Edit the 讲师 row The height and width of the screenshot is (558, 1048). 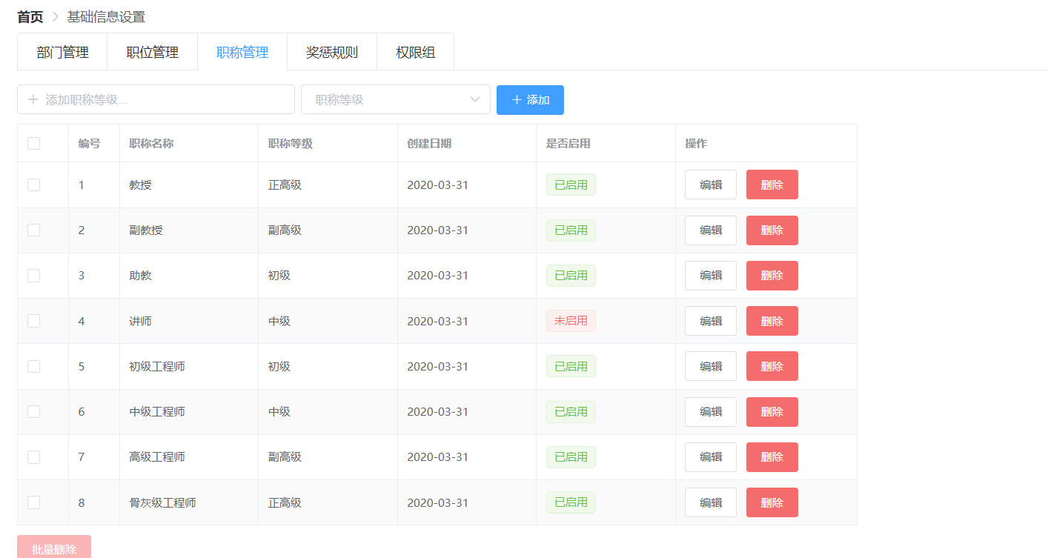[711, 321]
